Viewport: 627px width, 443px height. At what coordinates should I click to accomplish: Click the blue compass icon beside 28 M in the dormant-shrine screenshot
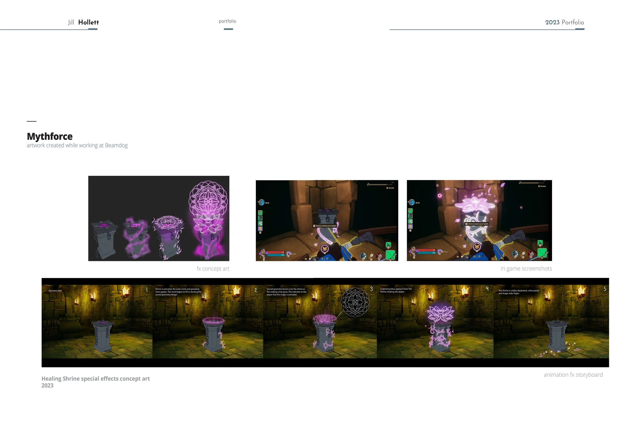point(262,202)
